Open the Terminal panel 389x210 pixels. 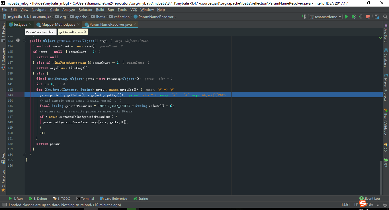click(x=85, y=198)
